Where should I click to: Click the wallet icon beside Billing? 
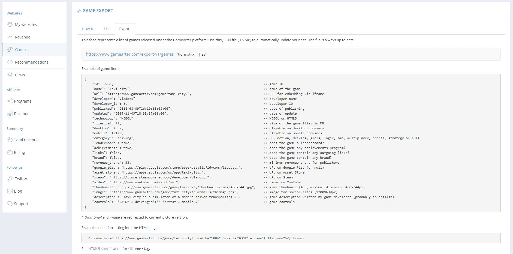pyautogui.click(x=10, y=152)
